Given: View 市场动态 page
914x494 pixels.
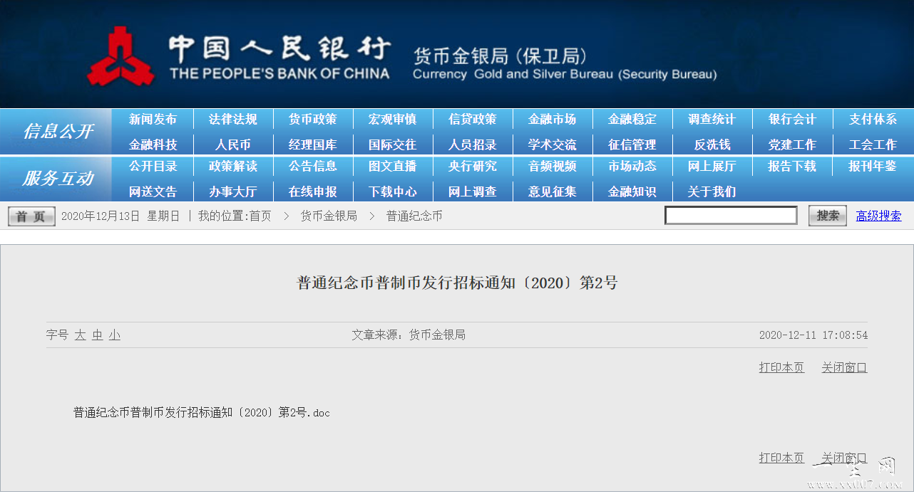Looking at the screenshot, I should point(632,167).
